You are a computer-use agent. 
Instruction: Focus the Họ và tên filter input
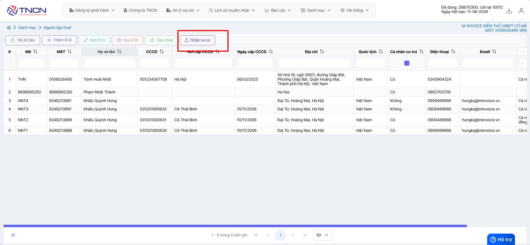point(110,63)
